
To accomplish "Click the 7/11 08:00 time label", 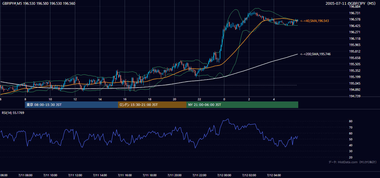I will [25, 175].
